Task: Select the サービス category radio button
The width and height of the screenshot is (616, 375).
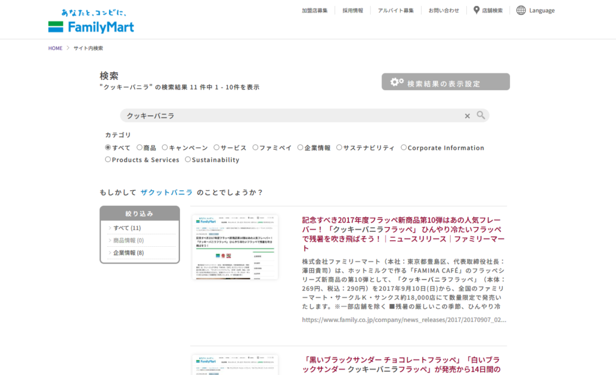Action: pyautogui.click(x=217, y=147)
